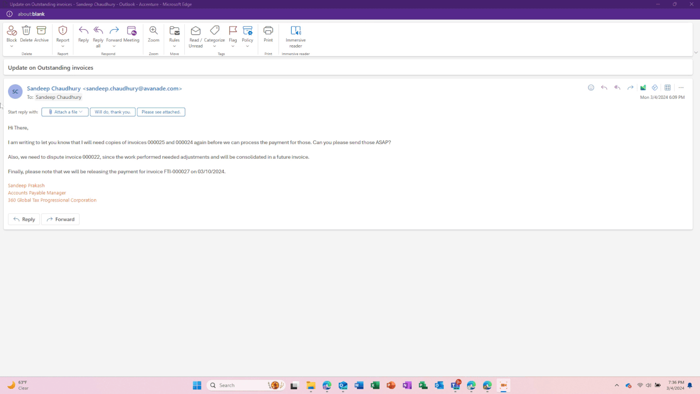
Task: Expand the Flag options dropdown
Action: 233,46
